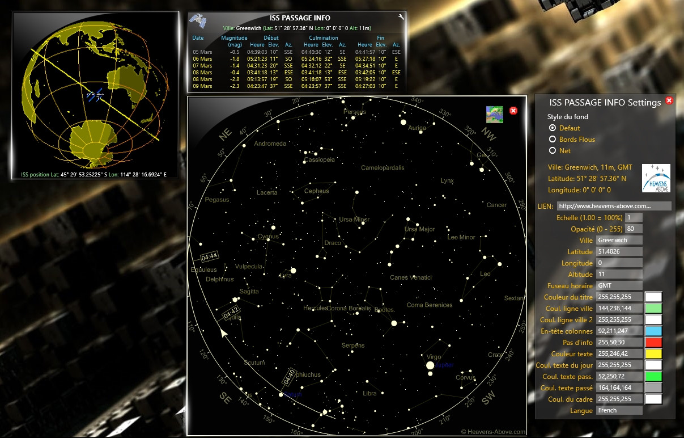684x438 pixels.
Task: Click the Heavens-Above.com copyright link
Action: tap(493, 432)
